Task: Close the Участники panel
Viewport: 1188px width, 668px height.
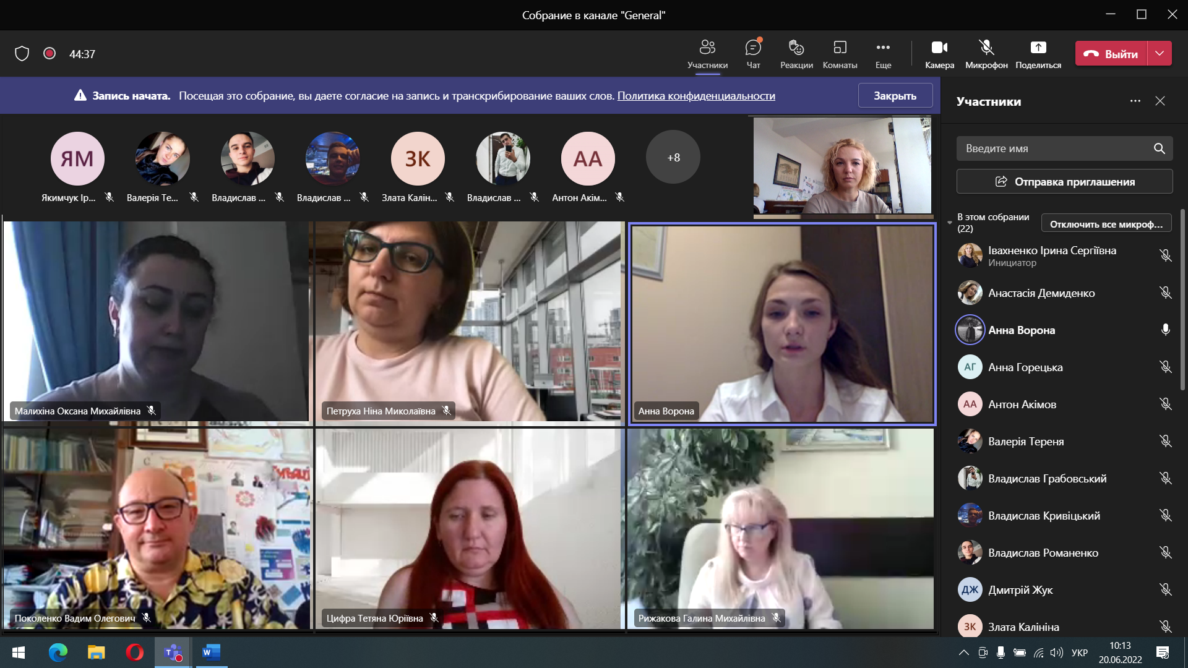Action: pyautogui.click(x=1160, y=101)
